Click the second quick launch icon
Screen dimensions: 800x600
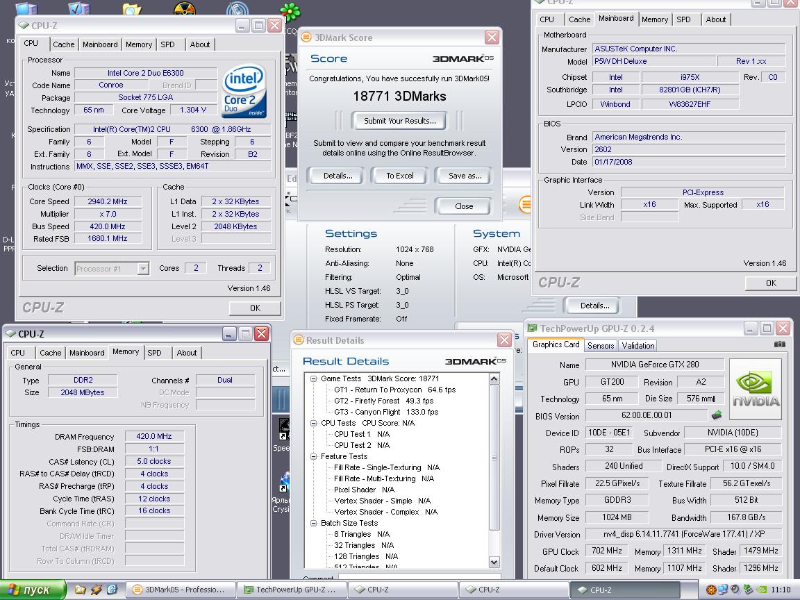coord(97,590)
